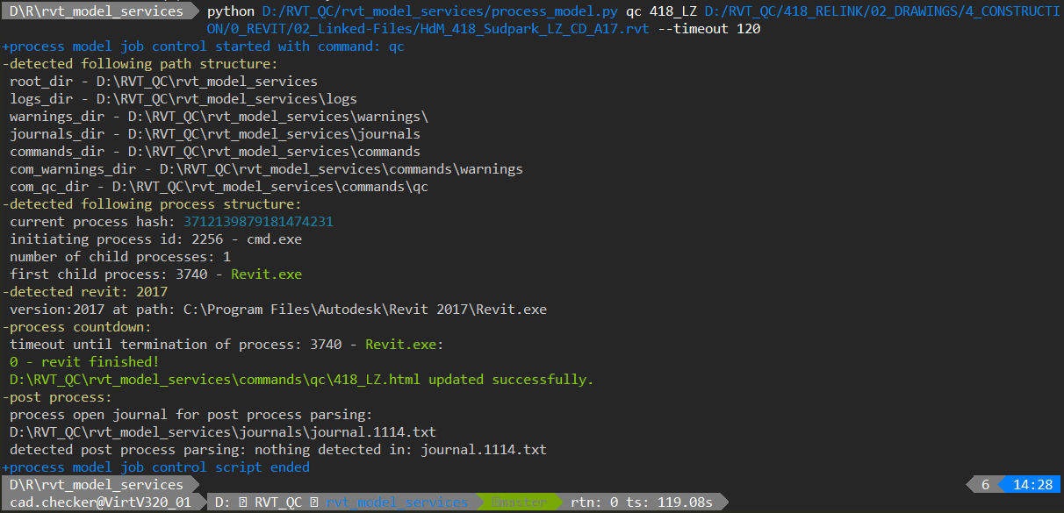This screenshot has height=513, width=1064.
Task: Click the blue rvt_model_services folder segment
Action: pos(397,502)
